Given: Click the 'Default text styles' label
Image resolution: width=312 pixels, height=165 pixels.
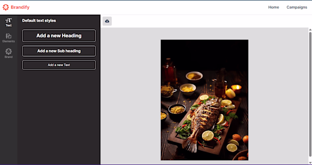Looking at the screenshot, I should 39,21.
